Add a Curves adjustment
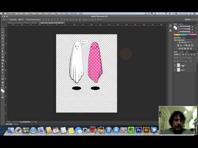This screenshot has height=148, width=198. 185,42
